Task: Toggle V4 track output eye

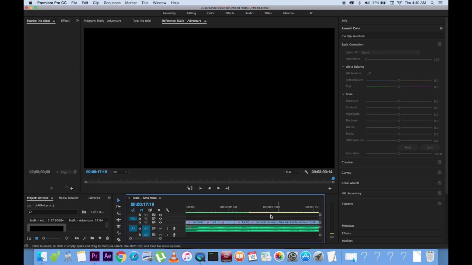Action: [x=160, y=215]
